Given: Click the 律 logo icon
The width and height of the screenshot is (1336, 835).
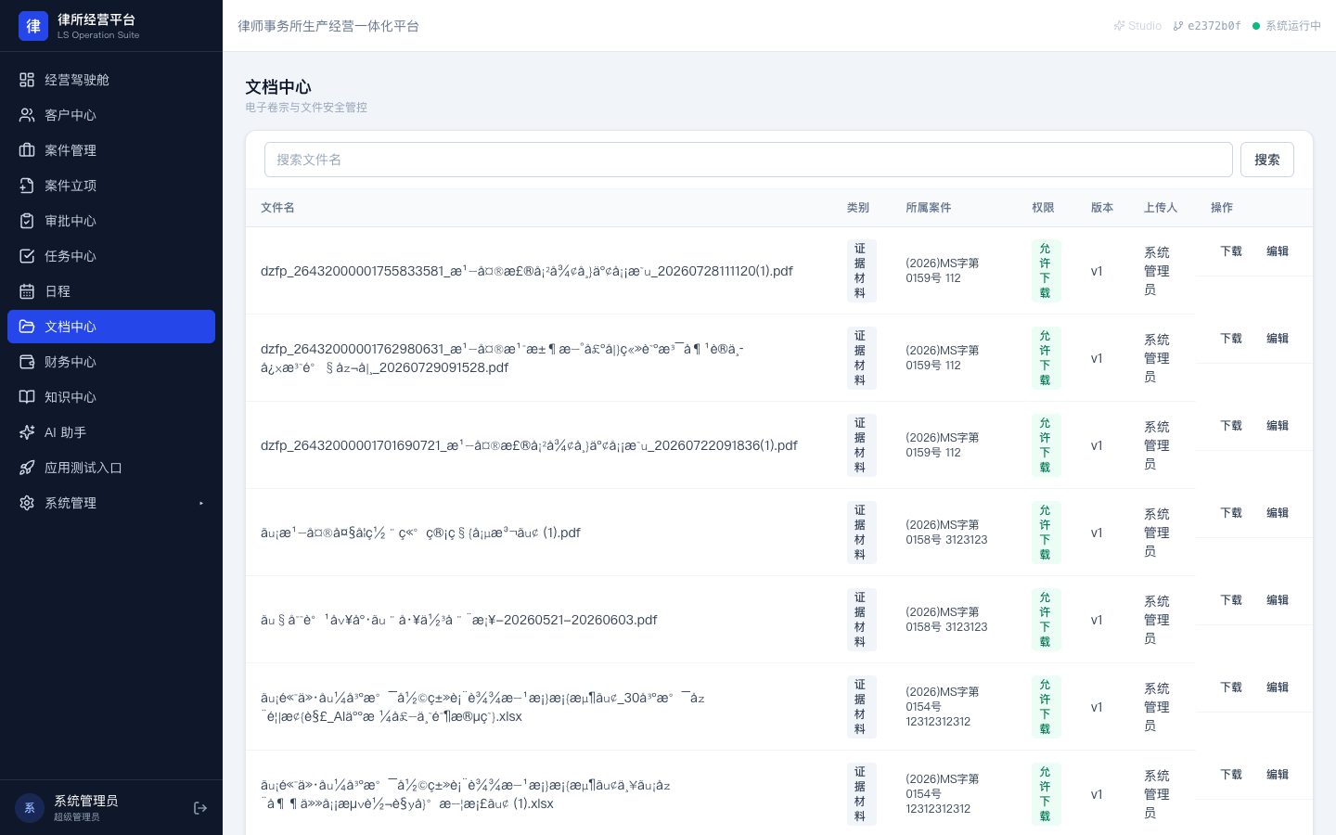Looking at the screenshot, I should (33, 26).
